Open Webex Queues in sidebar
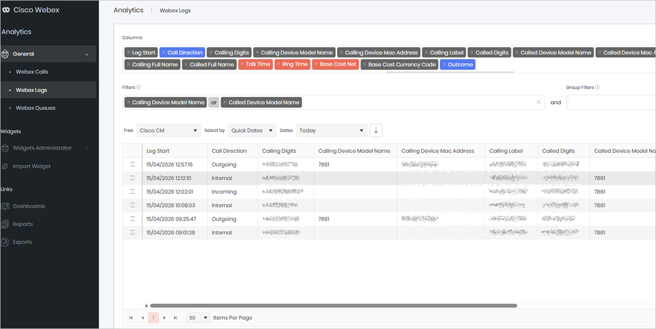Screen dimensions: 656x329 click(36, 108)
